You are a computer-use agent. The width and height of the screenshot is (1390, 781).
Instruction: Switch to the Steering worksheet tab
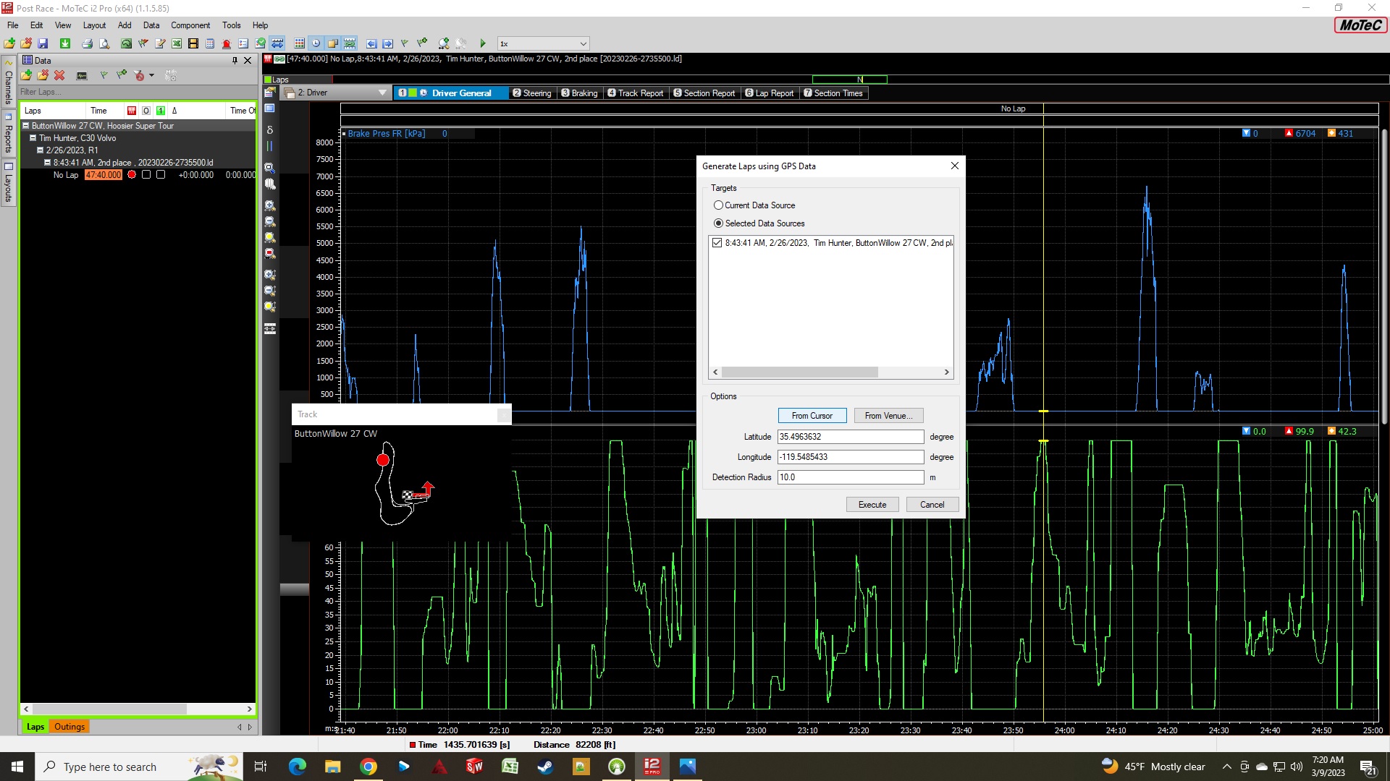(x=532, y=93)
